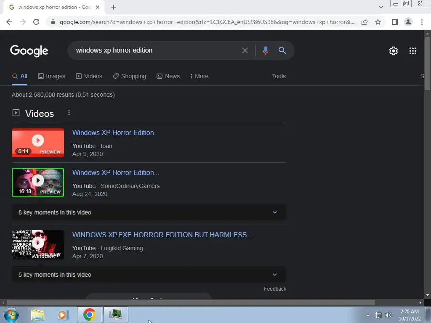431x323 pixels.
Task: Click the scroll right arrow
Action: pos(420,303)
